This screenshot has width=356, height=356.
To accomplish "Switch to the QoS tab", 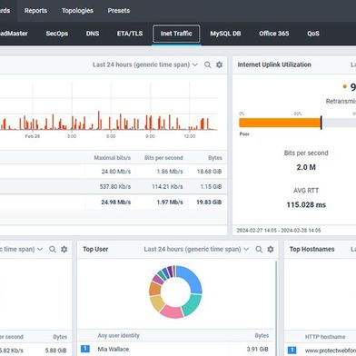I will pyautogui.click(x=313, y=34).
